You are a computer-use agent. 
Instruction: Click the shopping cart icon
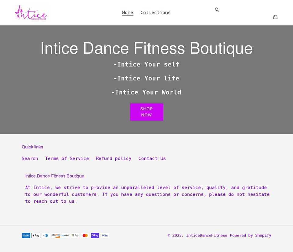[276, 17]
